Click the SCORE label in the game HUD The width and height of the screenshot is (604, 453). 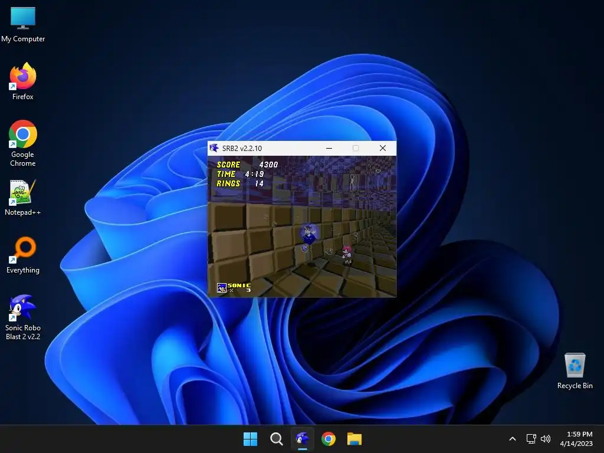(x=228, y=165)
